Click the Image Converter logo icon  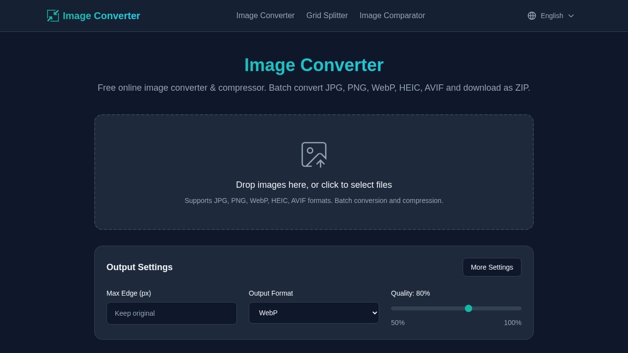(53, 16)
